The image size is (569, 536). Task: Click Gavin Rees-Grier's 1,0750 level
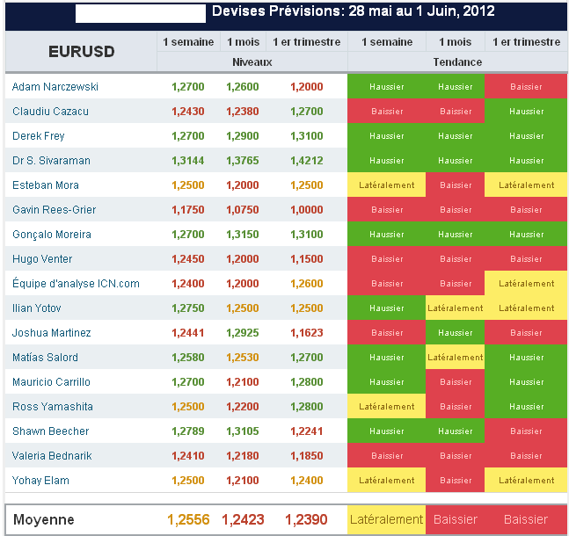[x=243, y=210]
